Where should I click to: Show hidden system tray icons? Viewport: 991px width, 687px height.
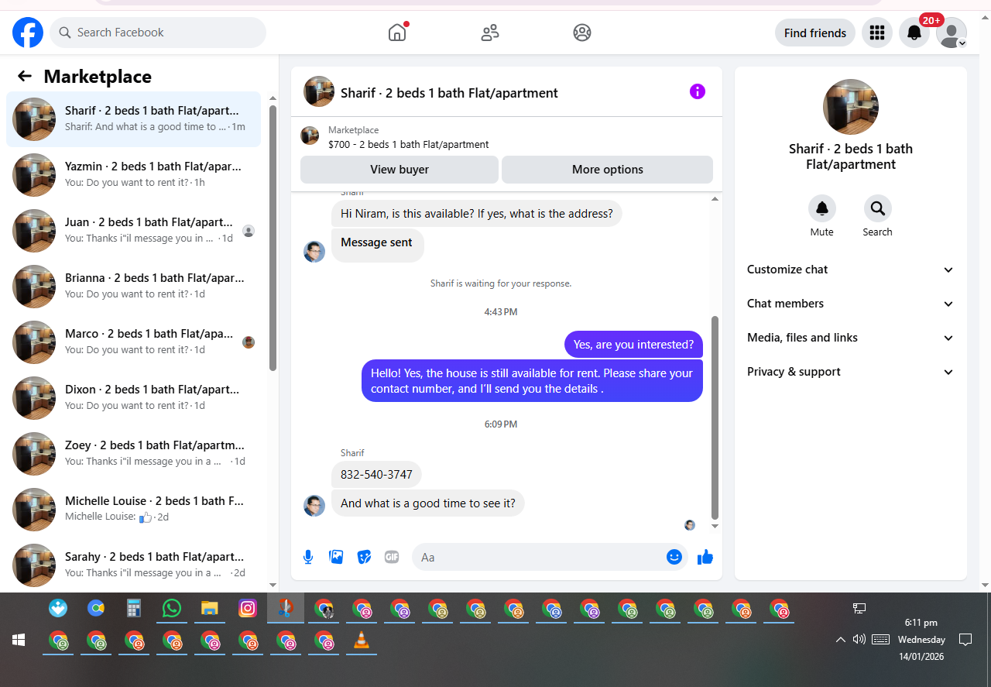tap(841, 640)
